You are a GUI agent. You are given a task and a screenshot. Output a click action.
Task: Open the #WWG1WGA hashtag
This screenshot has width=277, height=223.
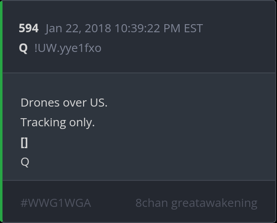click(56, 203)
